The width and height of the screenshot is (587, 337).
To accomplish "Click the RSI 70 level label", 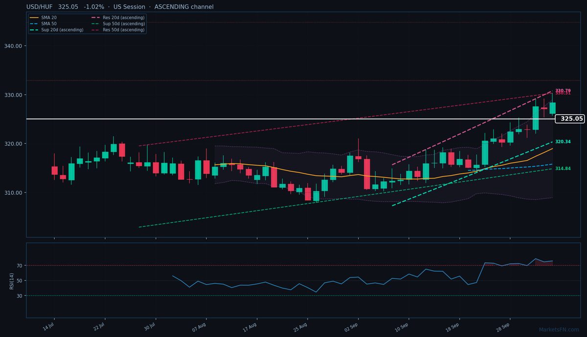I will (x=20, y=266).
